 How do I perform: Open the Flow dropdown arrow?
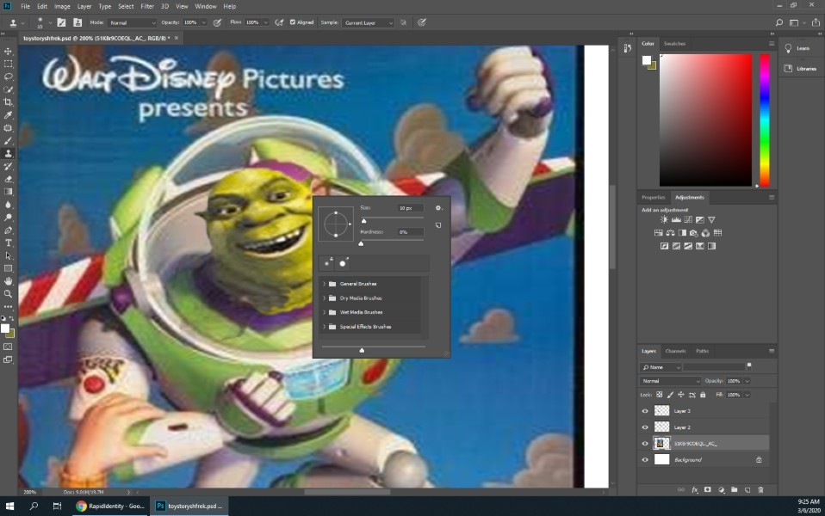[x=266, y=22]
